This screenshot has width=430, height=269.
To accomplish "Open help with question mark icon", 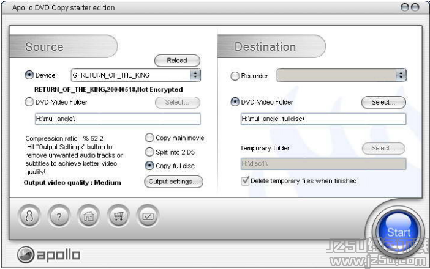I will (x=59, y=216).
